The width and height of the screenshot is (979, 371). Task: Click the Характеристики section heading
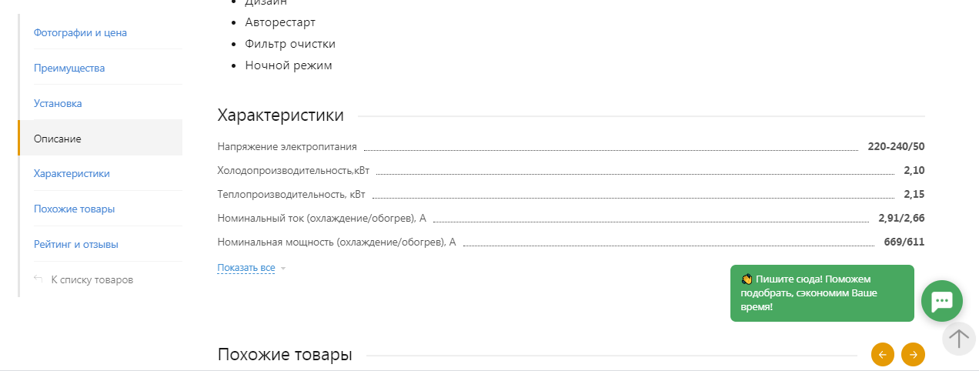coord(281,115)
